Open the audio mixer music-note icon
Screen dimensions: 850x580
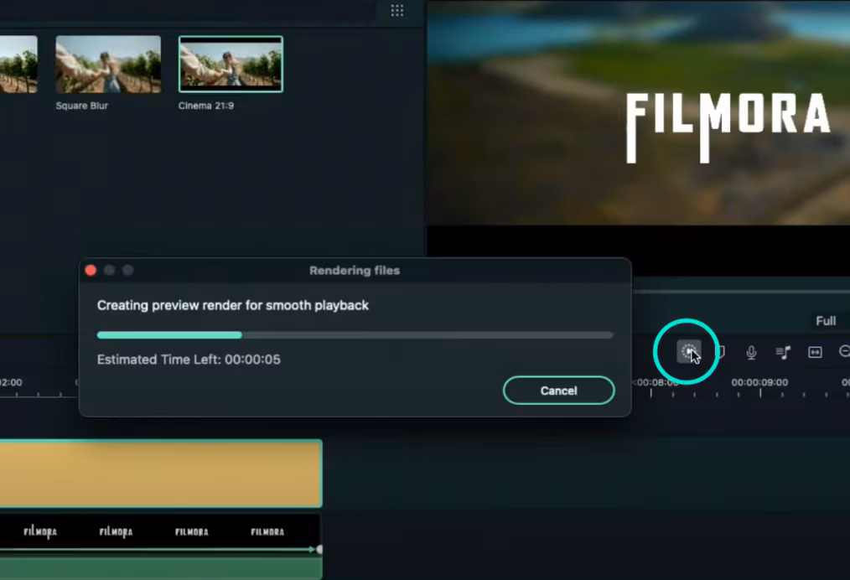coord(783,352)
